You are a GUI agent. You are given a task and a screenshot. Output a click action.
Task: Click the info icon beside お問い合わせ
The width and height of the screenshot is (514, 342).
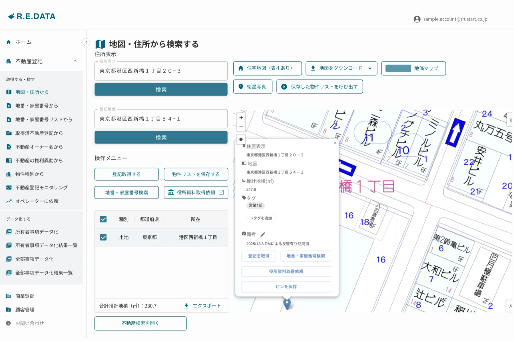tap(9, 323)
